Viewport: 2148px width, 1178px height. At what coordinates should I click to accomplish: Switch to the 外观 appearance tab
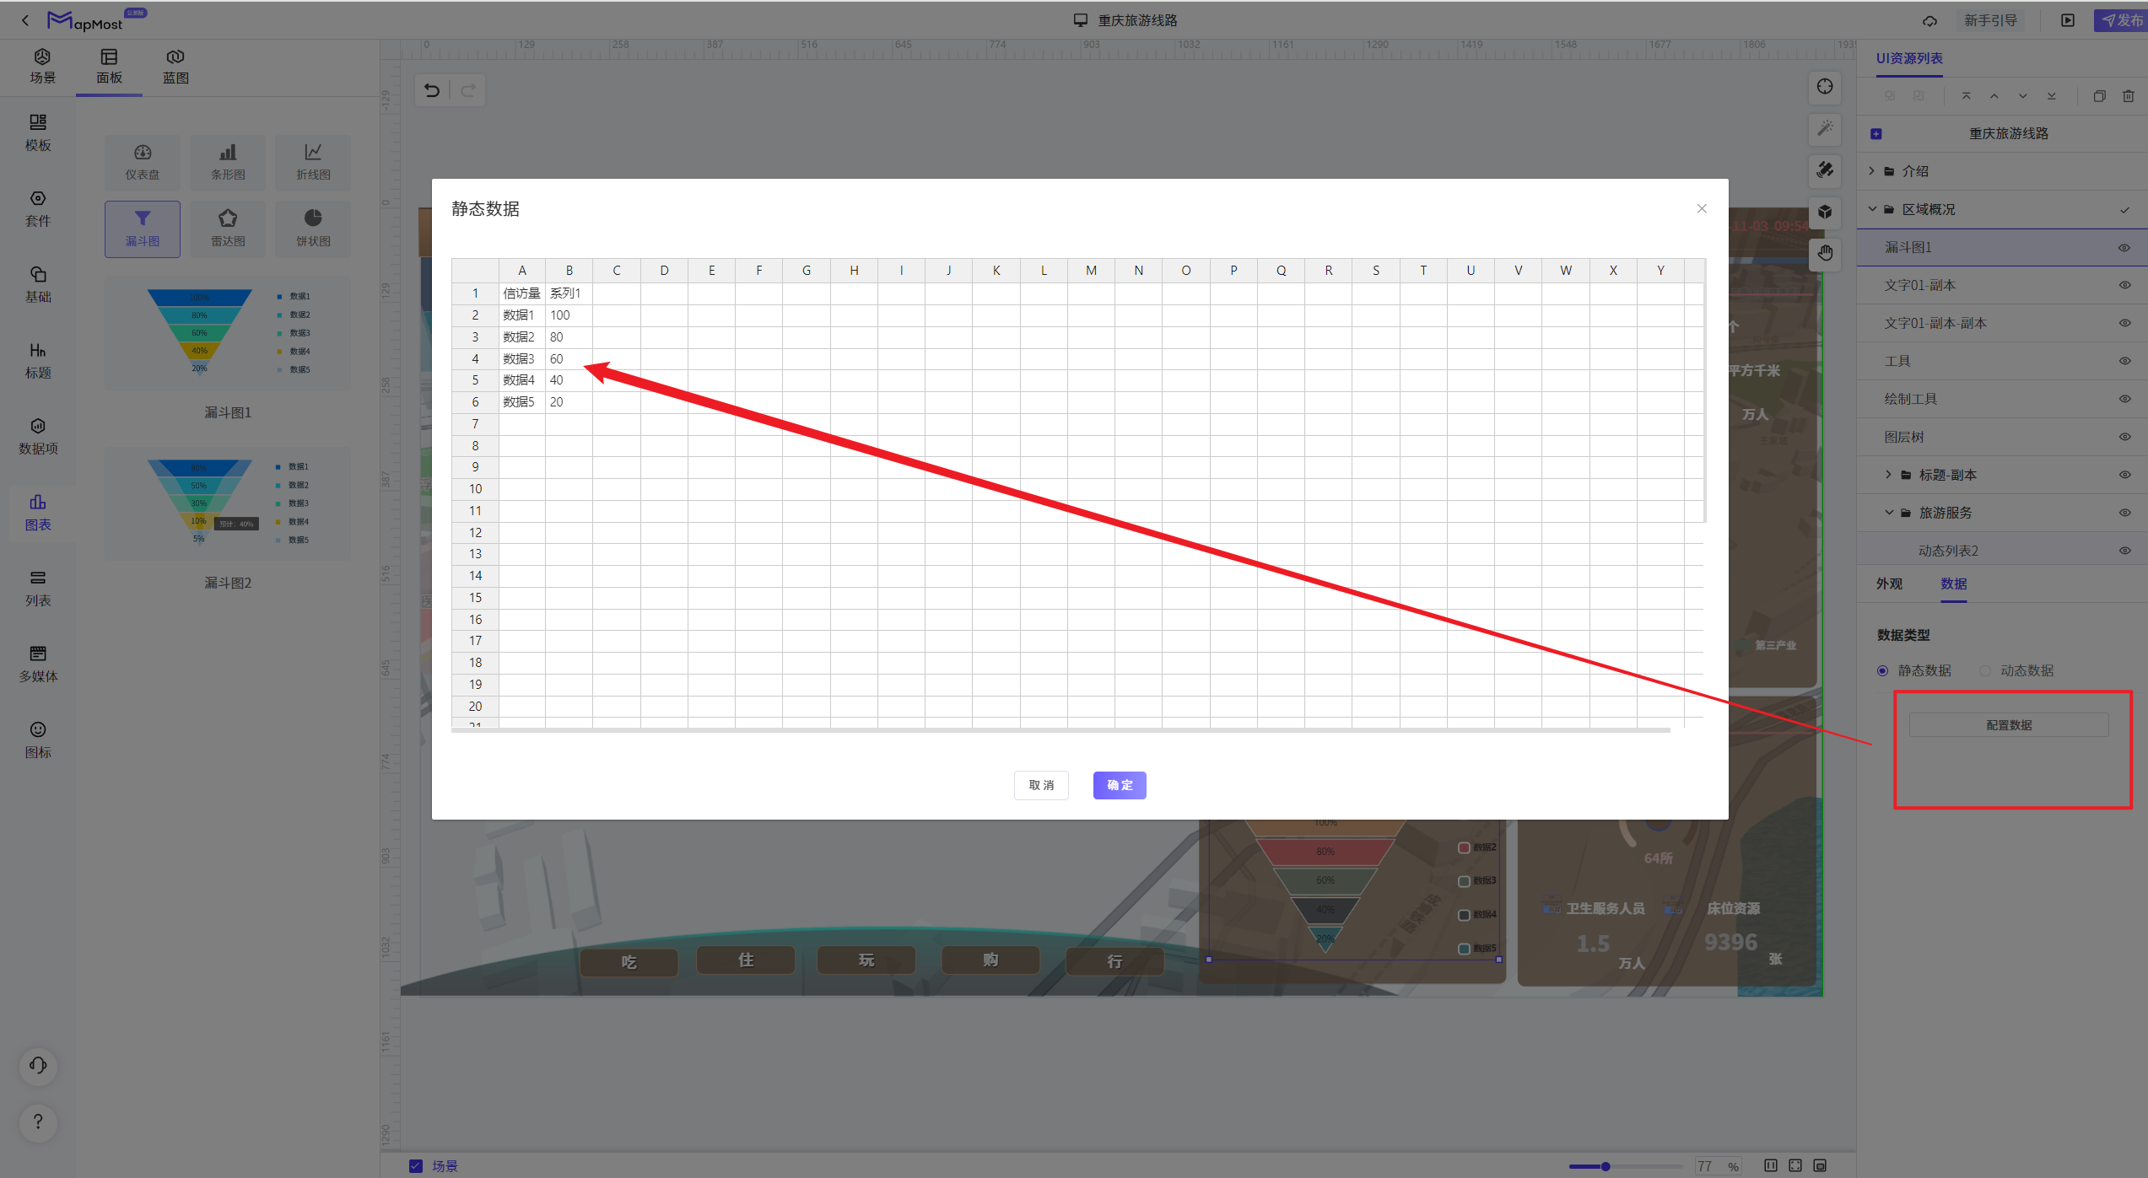pos(1889,584)
